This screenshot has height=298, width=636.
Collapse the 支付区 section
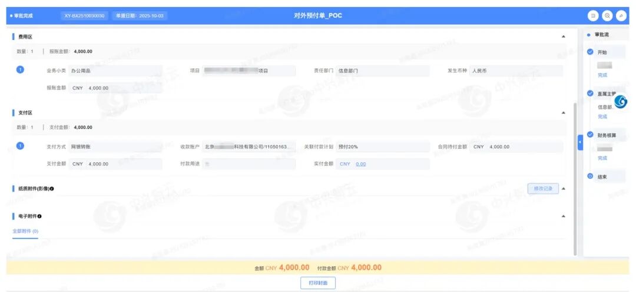tap(563, 112)
